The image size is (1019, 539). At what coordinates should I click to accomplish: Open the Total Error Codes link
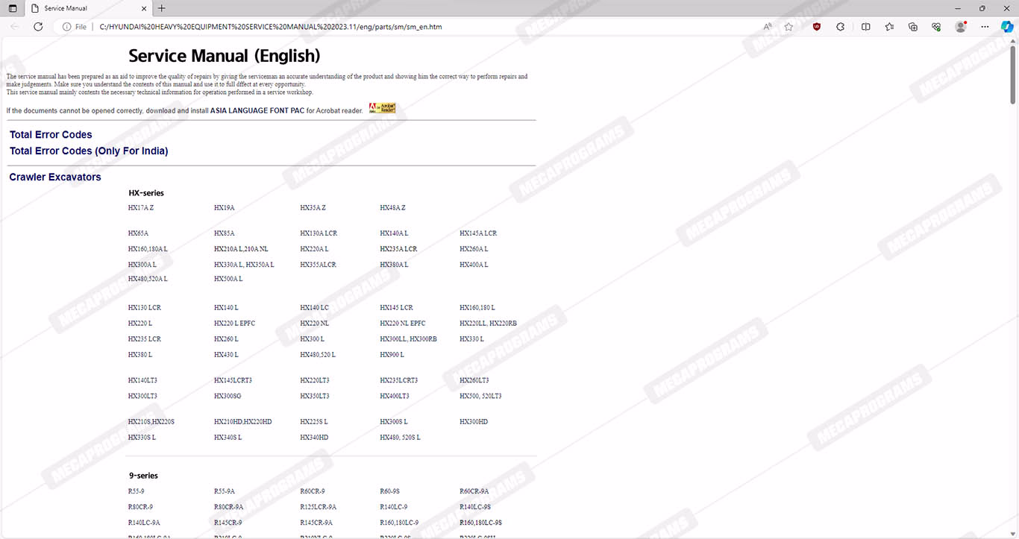pyautogui.click(x=51, y=135)
